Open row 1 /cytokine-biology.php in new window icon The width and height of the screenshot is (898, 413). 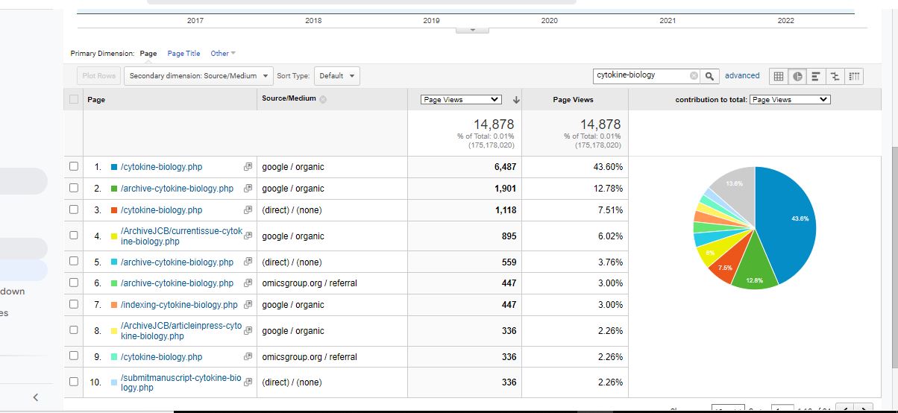click(248, 167)
